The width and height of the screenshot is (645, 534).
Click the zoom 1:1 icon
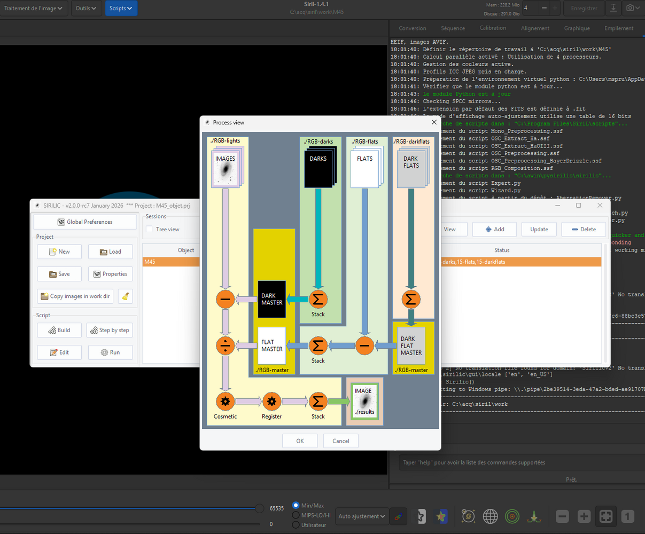627,516
